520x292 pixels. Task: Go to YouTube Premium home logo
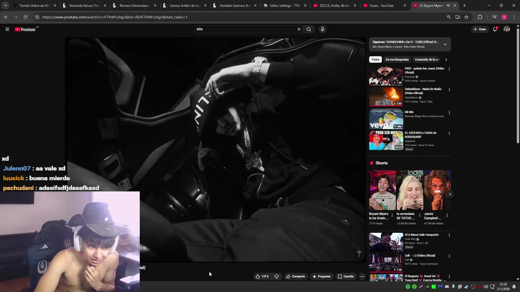click(x=26, y=29)
